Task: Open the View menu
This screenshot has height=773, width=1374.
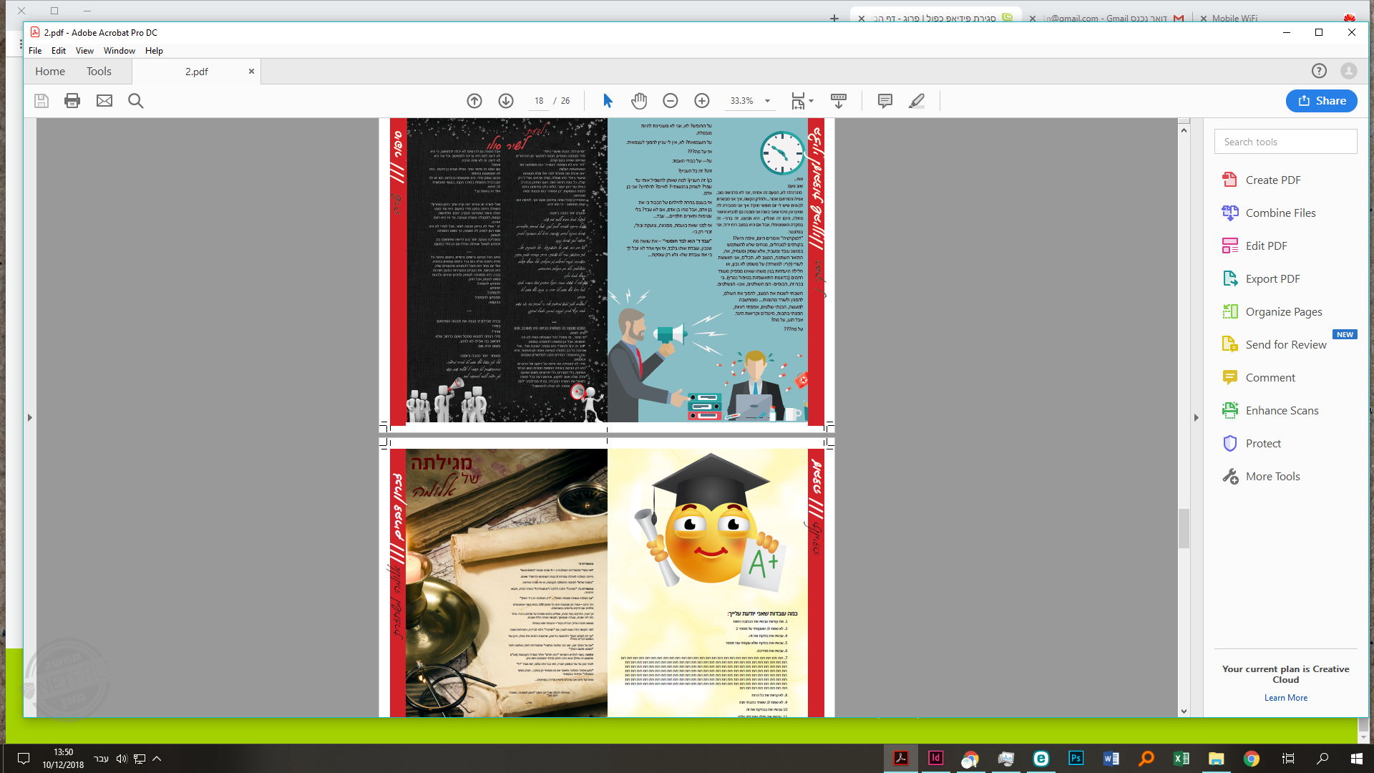Action: pyautogui.click(x=84, y=51)
